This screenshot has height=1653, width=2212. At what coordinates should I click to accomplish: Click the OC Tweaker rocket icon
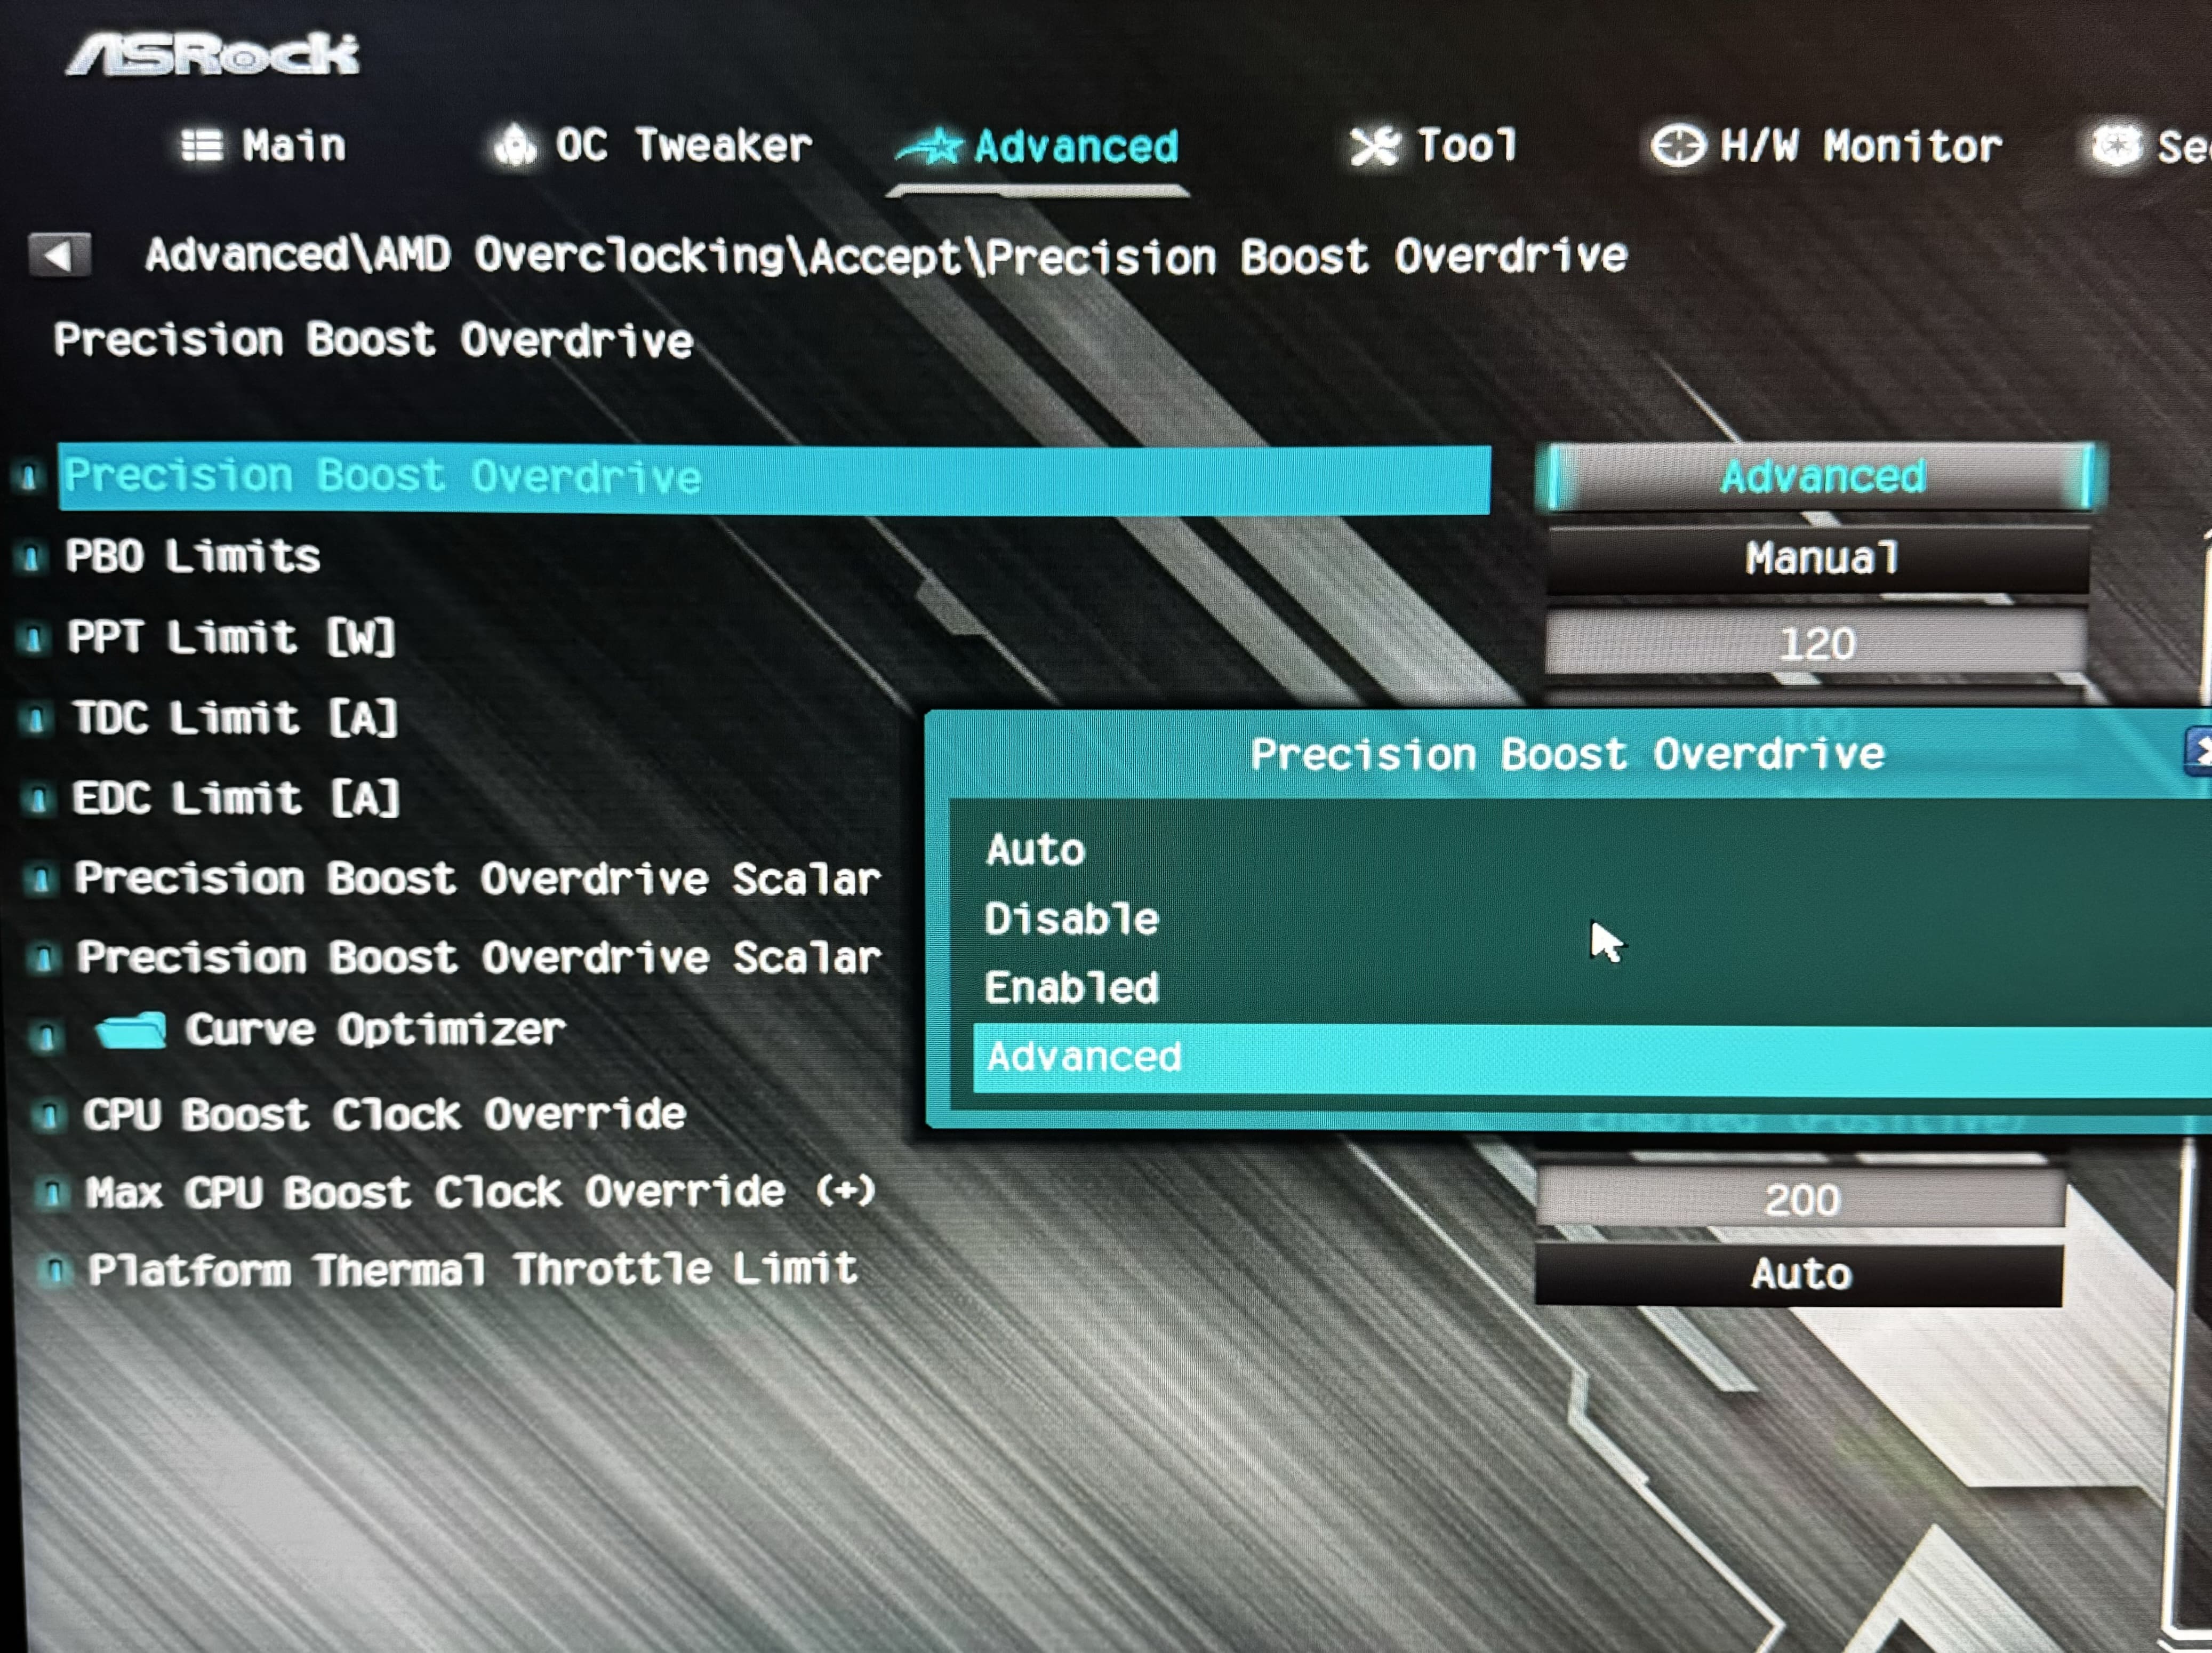(x=516, y=146)
